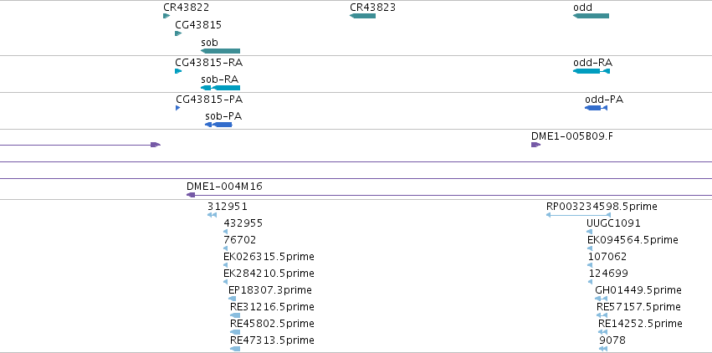Click the EK284210.5prime EST glyph
712x353 pixels.
(x=226, y=282)
